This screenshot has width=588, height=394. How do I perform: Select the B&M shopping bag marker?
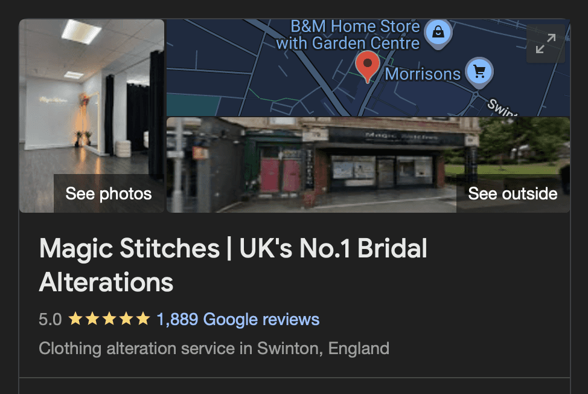[438, 33]
